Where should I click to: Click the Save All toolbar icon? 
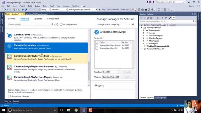26,10
